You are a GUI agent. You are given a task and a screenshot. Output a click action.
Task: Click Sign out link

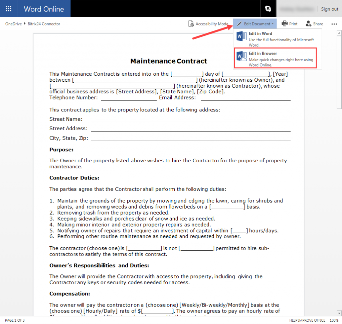(330, 9)
